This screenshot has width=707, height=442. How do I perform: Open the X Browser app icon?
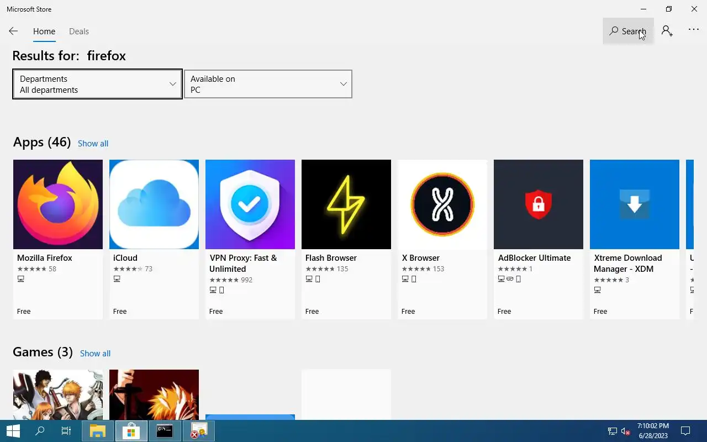(x=442, y=204)
